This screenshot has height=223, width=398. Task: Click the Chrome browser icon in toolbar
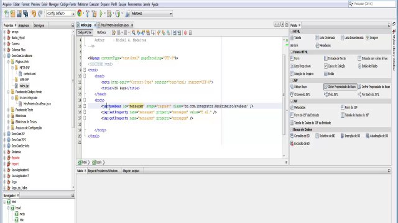[x=80, y=14]
